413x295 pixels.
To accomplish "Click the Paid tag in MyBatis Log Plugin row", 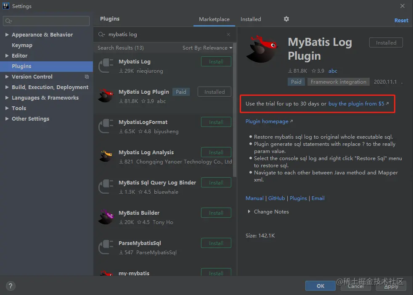I will point(181,92).
